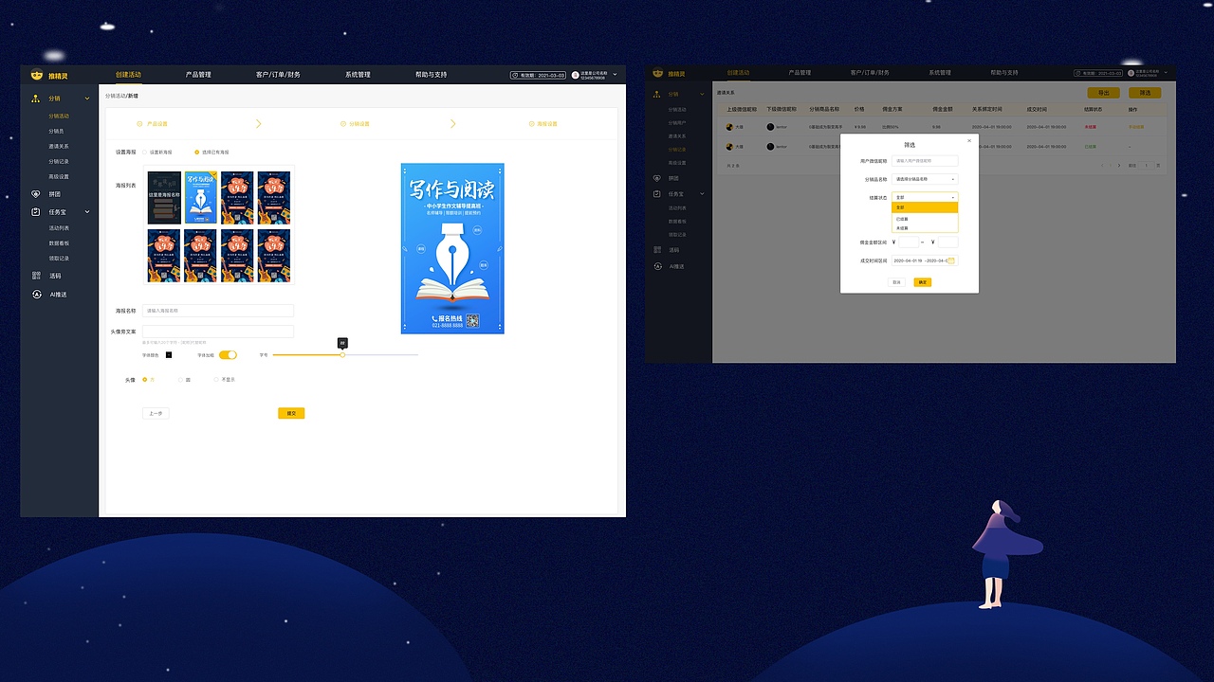Click the 筛选 filter button in right window
The image size is (1214, 682).
1145,93
